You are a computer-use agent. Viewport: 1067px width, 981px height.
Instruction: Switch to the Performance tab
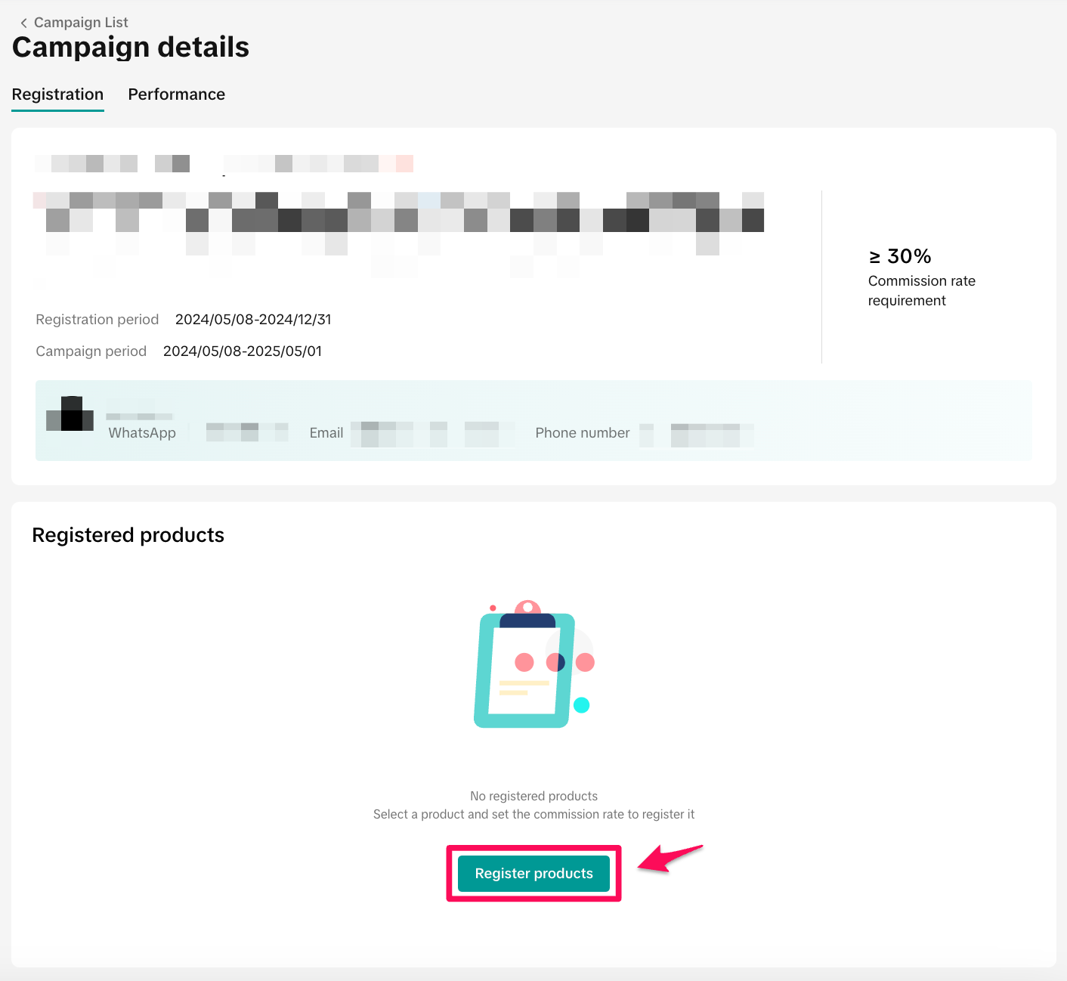[x=176, y=94]
